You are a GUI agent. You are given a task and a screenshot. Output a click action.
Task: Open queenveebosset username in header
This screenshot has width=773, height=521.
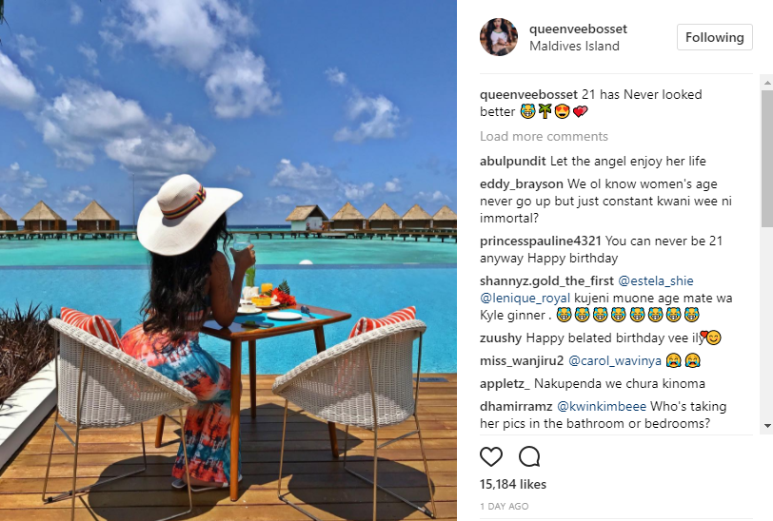click(x=578, y=29)
